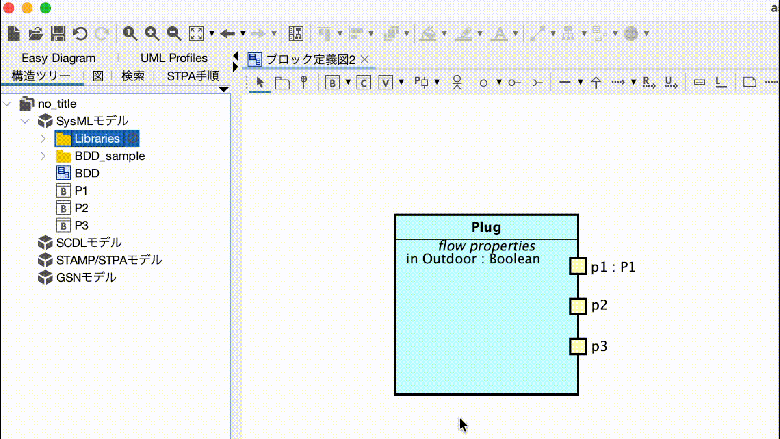Screen dimensions: 780x439
Task: Click the Generalization arrow tool
Action: click(596, 83)
